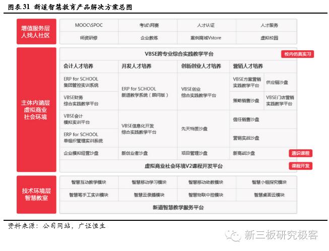Select 策略销售沙盘 cell
This screenshot has width=329, height=251.
click(x=246, y=101)
